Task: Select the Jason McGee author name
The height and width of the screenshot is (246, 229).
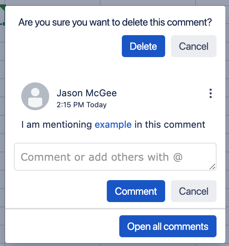Action: point(87,93)
